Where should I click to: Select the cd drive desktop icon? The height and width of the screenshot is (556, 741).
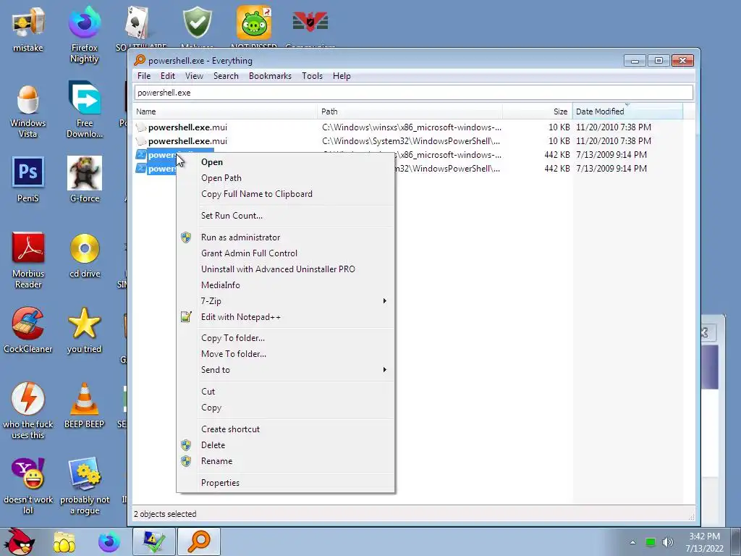coord(85,256)
